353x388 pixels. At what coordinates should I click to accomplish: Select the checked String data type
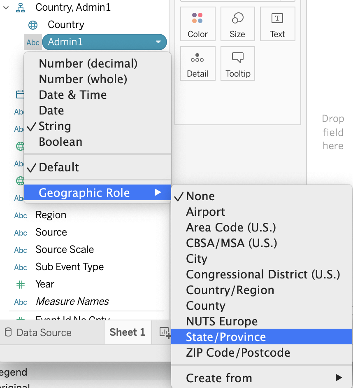55,126
